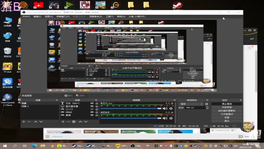The image size is (264, 149).
Task: Open hamburger menu in background browser window
Action: point(48,136)
